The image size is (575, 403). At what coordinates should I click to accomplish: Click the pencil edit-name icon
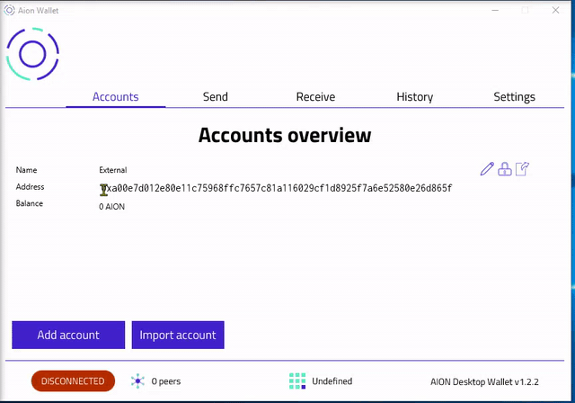pyautogui.click(x=487, y=169)
